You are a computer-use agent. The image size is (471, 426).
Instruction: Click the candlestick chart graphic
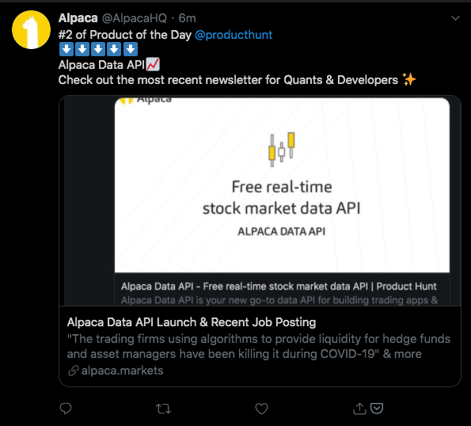[282, 150]
